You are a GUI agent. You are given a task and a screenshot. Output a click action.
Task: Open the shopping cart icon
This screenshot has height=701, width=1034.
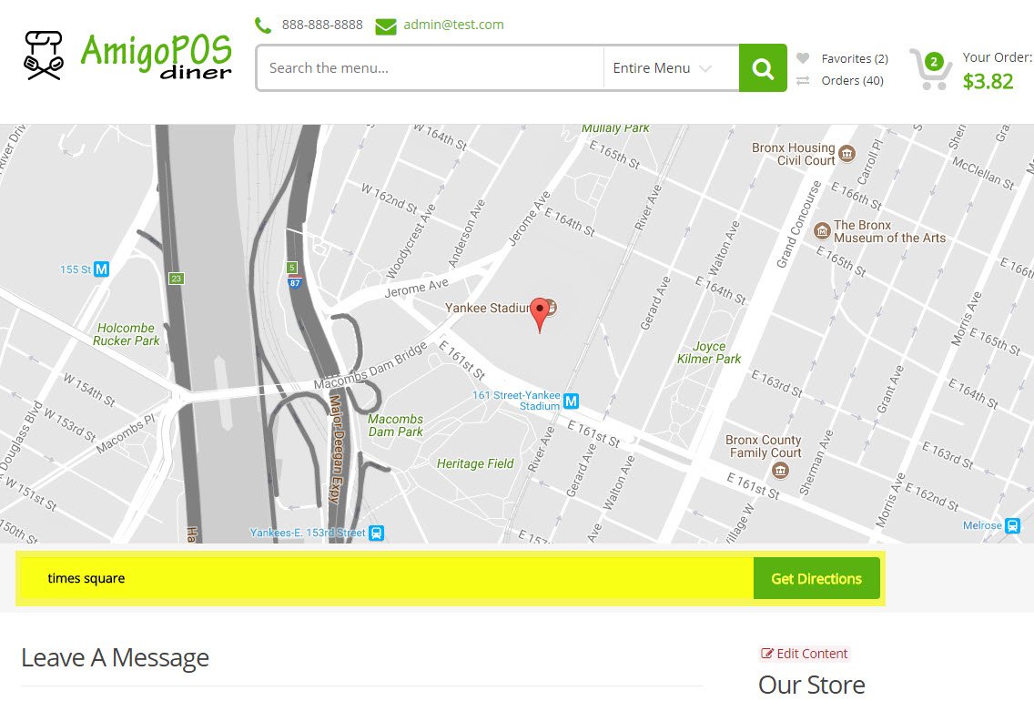(930, 68)
